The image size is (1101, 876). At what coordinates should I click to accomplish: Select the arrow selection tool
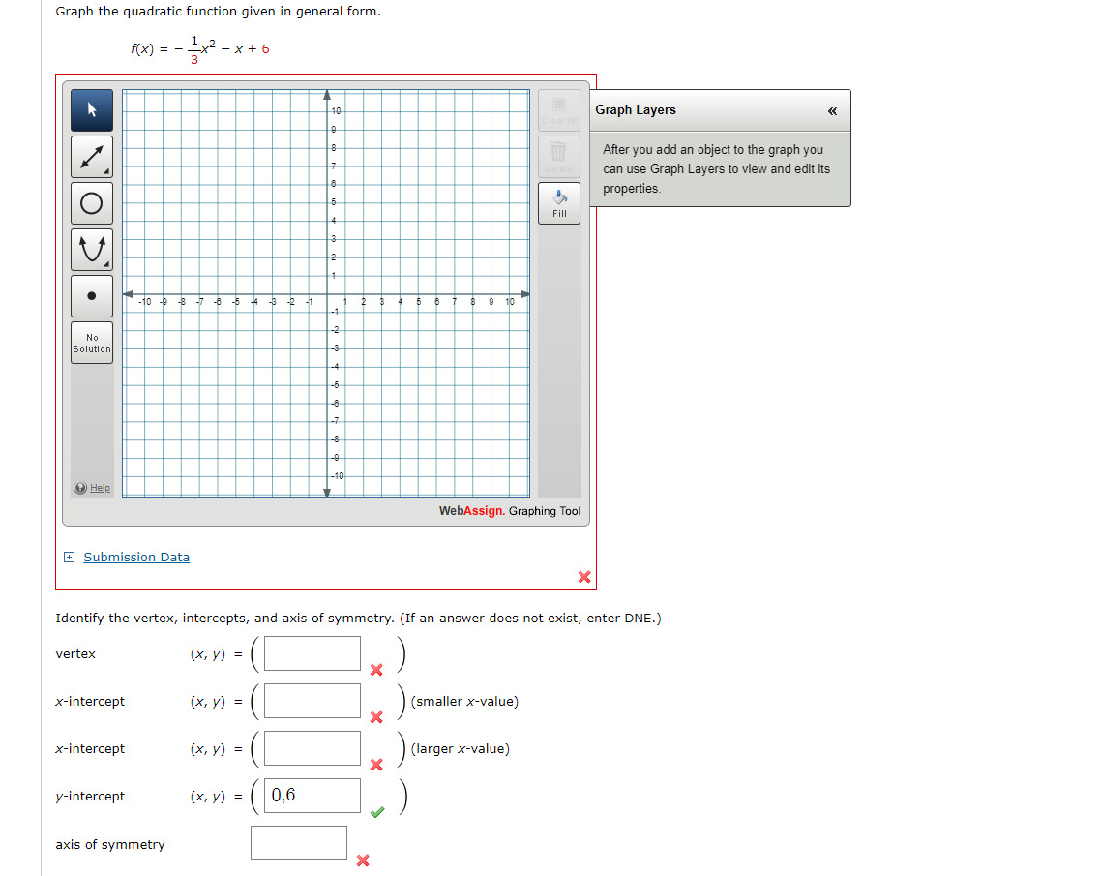[91, 110]
